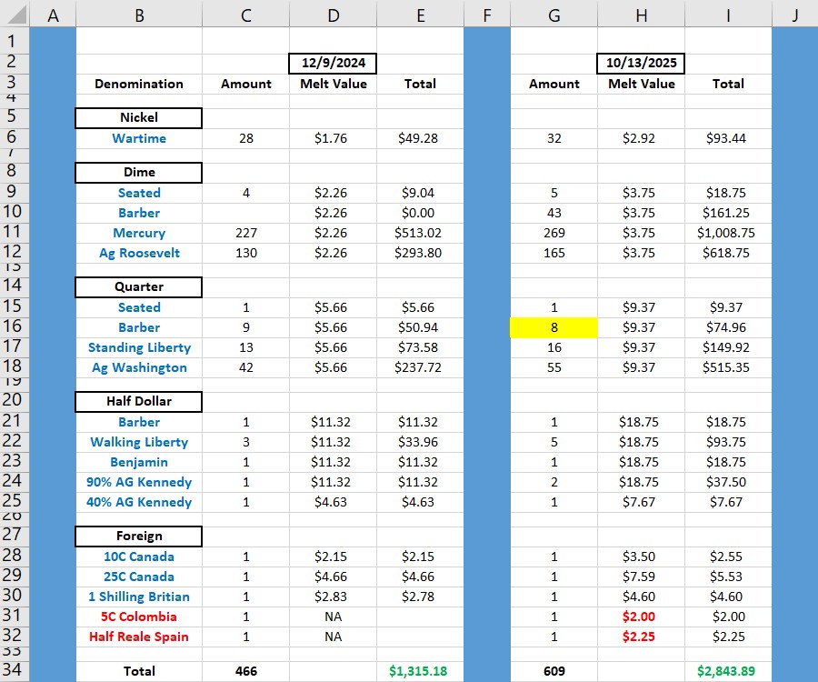Select column D header
The image size is (818, 682).
coord(333,14)
